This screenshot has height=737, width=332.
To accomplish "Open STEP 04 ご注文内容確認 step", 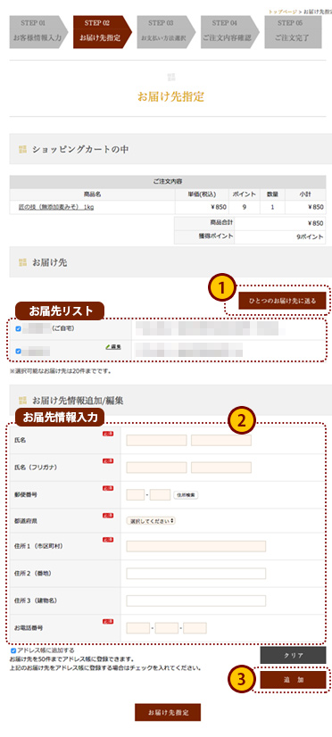I will click(230, 32).
